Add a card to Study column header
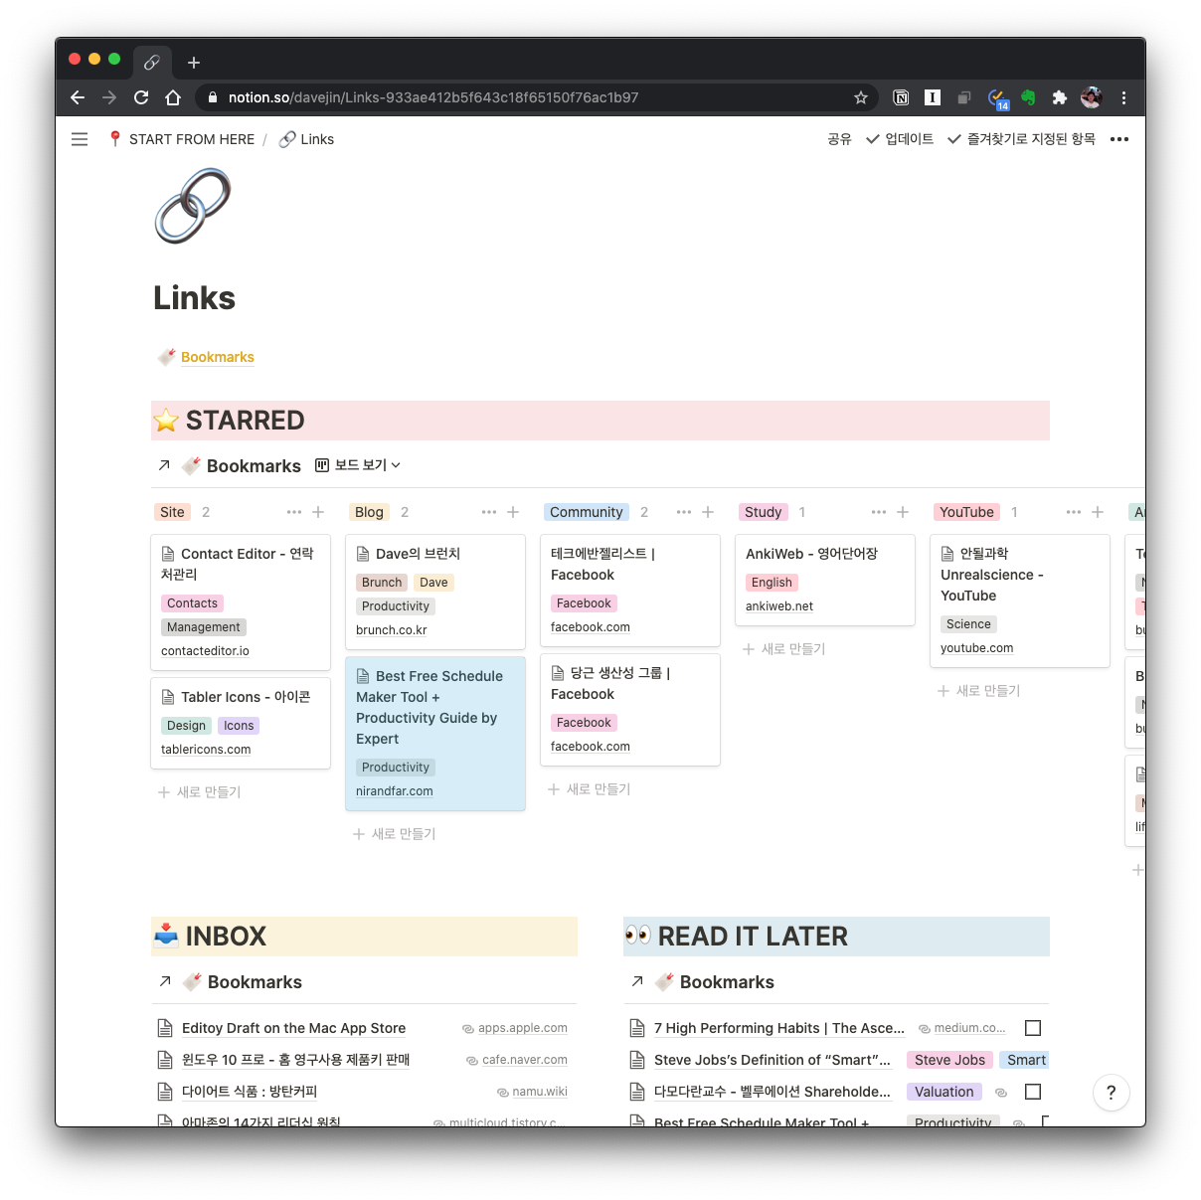Screen dimensions: 1201x1200 (x=903, y=512)
